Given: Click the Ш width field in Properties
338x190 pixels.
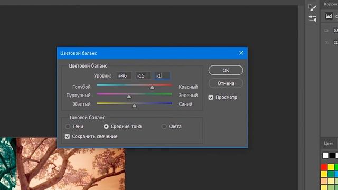Looking at the screenshot, I should click(x=335, y=31).
